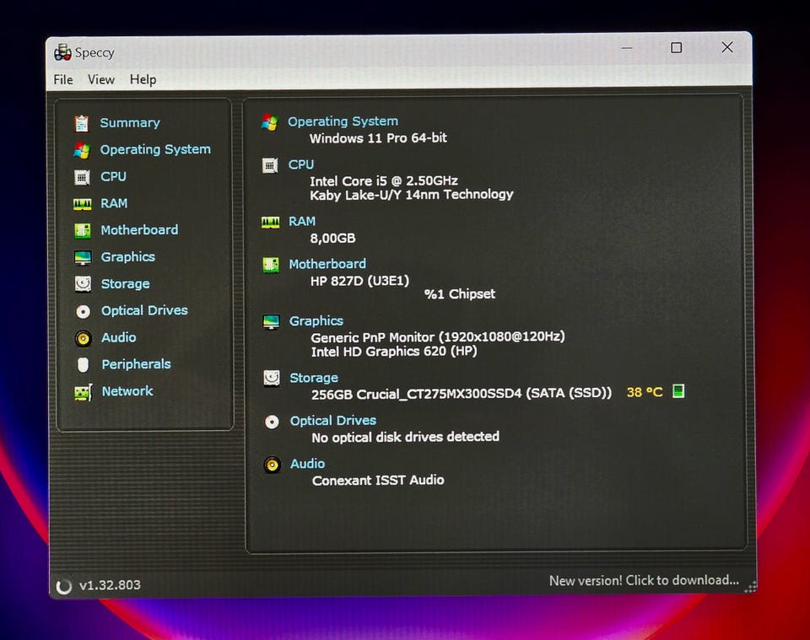
Task: Open the Help menu
Action: [143, 79]
